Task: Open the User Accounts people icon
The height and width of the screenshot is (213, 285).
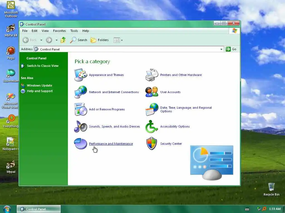Action: [152, 92]
